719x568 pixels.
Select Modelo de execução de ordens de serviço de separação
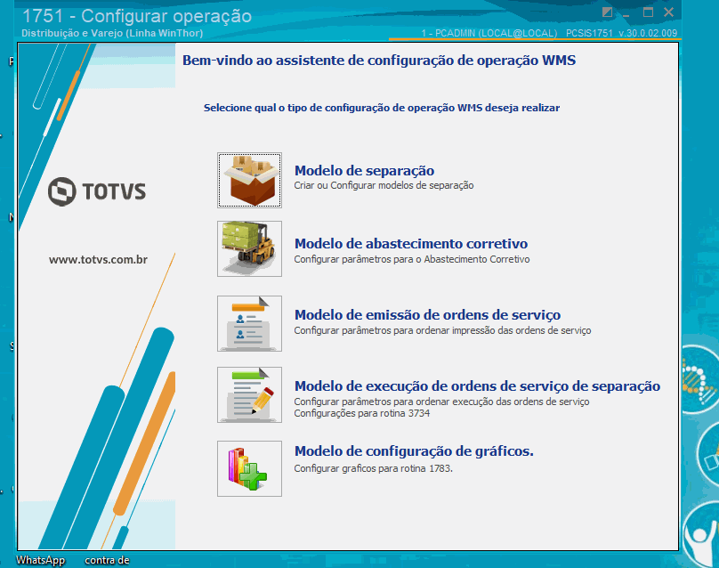pos(477,386)
